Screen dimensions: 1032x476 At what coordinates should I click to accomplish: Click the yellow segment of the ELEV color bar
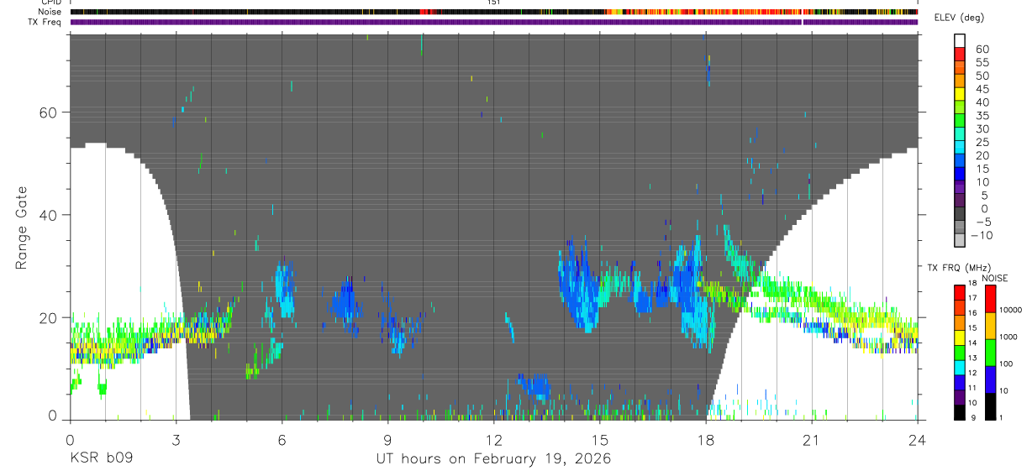(x=960, y=93)
